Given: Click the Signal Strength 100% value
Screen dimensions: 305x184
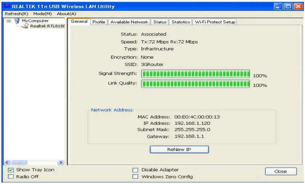Looking at the screenshot, I should (260, 76).
